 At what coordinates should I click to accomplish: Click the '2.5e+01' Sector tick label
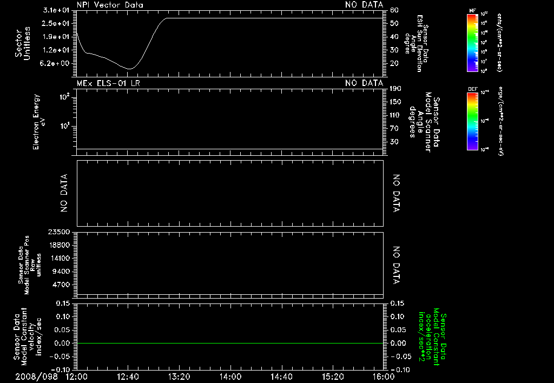click(56, 23)
